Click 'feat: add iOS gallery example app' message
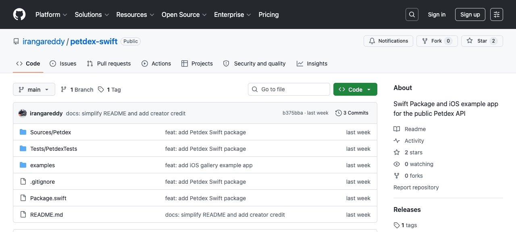This screenshot has height=232, width=516. 209,165
